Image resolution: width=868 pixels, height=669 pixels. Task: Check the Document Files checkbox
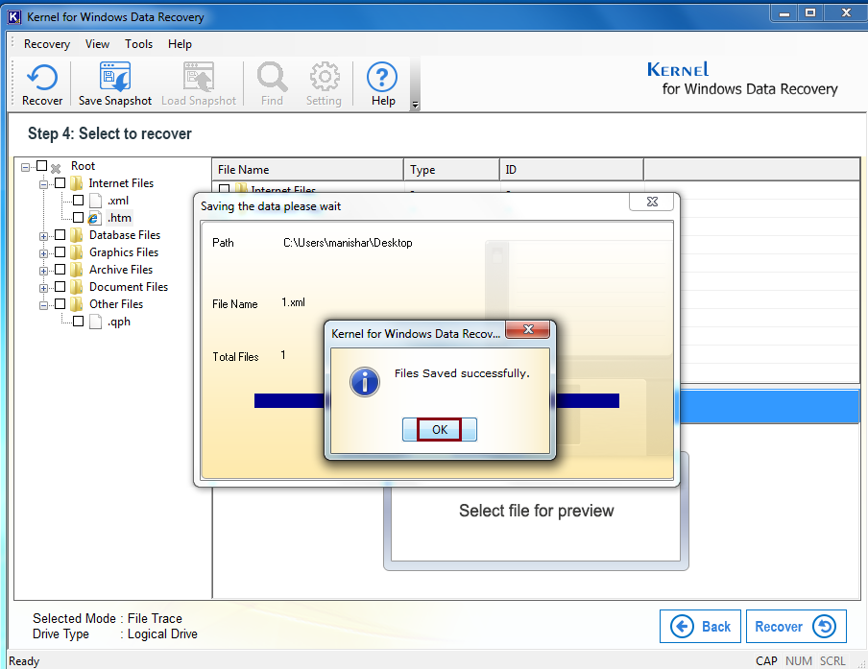coord(60,286)
